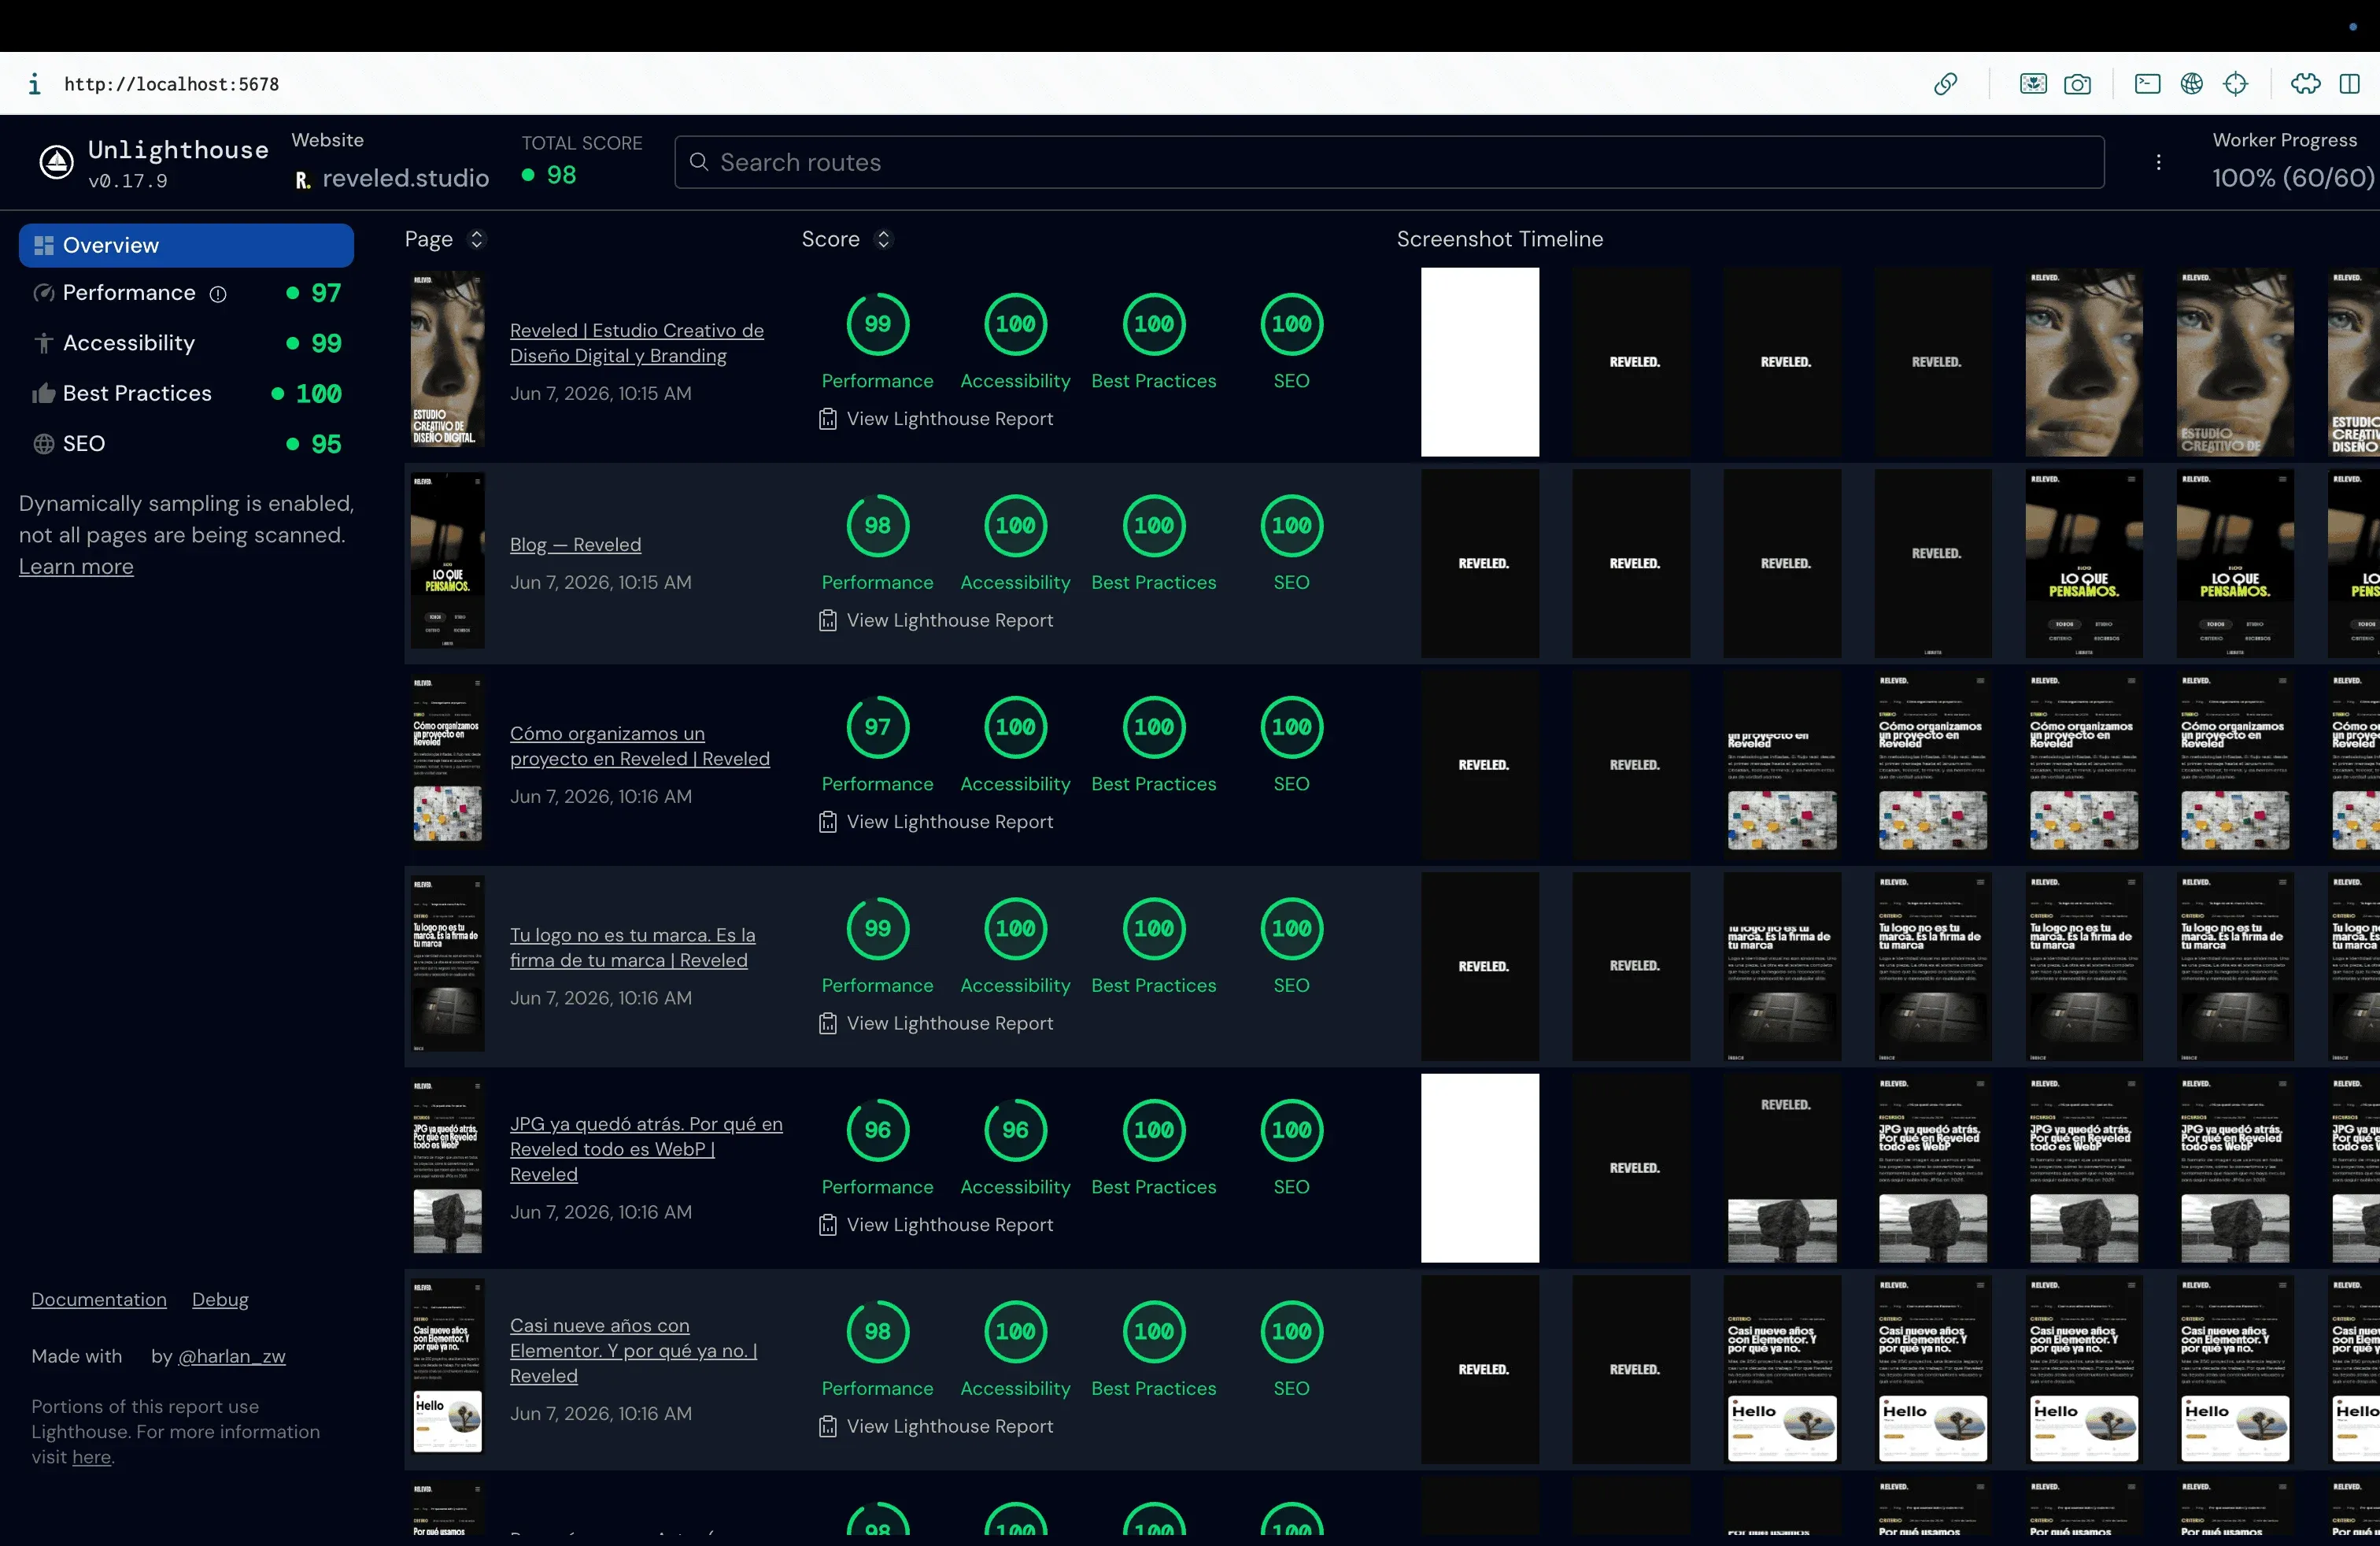Open 'Reveled | Estudio Creativo de Diseño Digital' page link
The height and width of the screenshot is (1546, 2380).
637,343
